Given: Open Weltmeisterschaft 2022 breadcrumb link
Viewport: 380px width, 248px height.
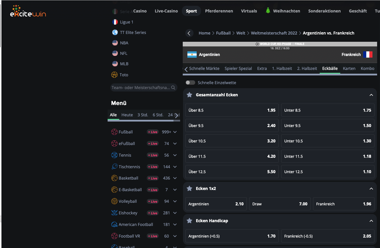Looking at the screenshot, I should [274, 33].
